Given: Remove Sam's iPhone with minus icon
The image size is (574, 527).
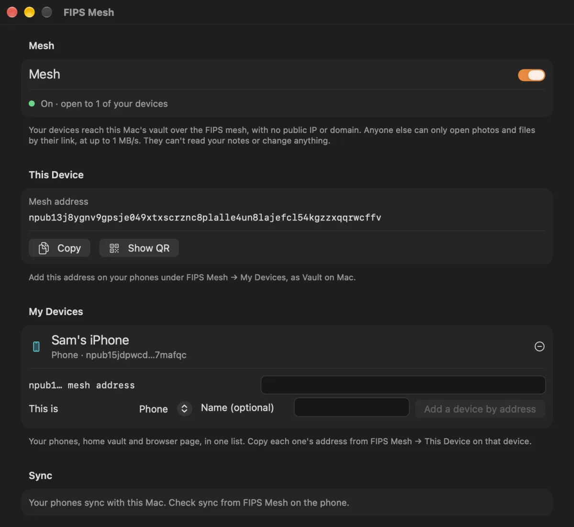Looking at the screenshot, I should click(x=539, y=347).
